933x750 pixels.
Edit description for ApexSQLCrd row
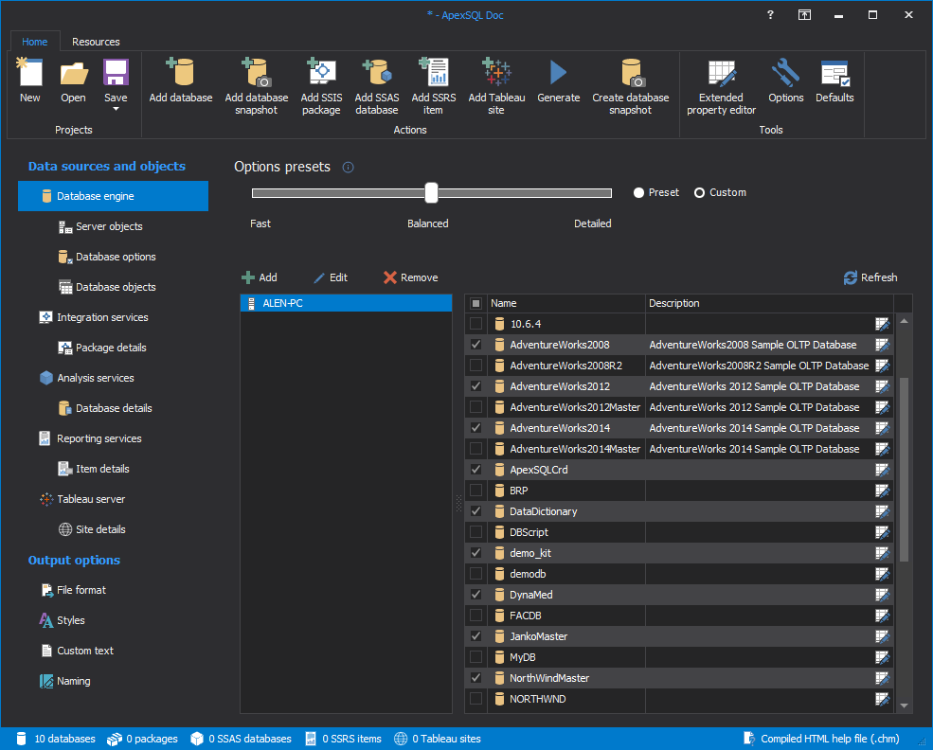[882, 470]
